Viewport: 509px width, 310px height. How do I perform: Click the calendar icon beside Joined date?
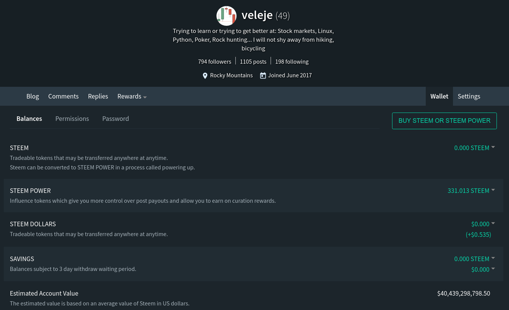coord(263,75)
